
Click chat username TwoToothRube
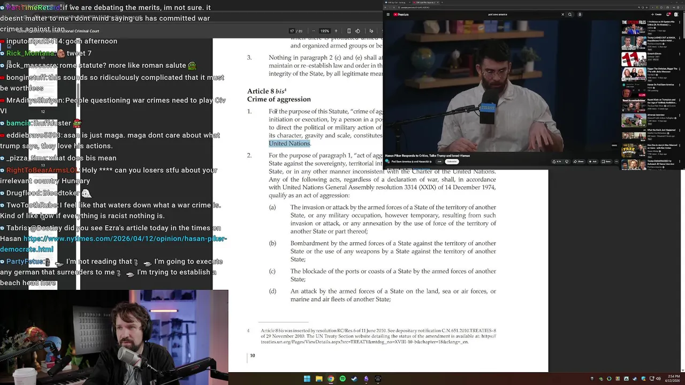32,205
